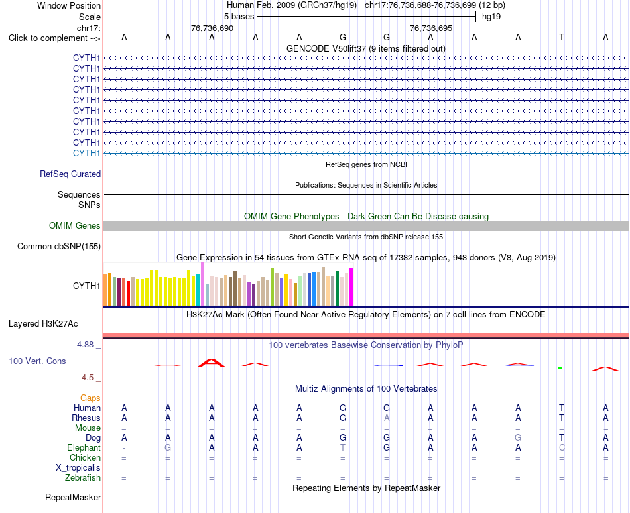630x513 pixels.
Task: Select the Rhesus alignment row label
Action: [86, 418]
